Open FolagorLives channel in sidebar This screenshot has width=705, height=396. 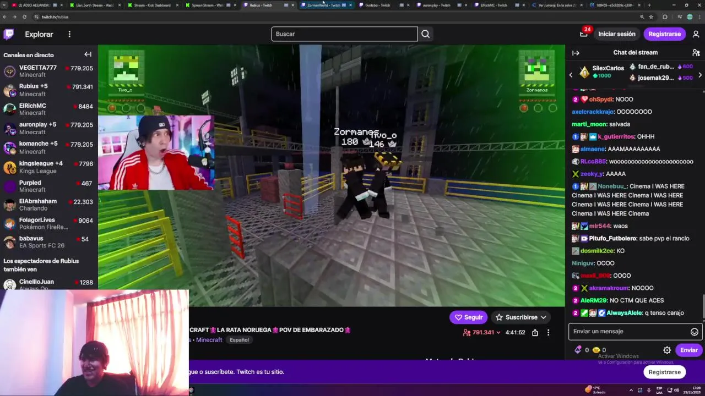[x=48, y=223]
